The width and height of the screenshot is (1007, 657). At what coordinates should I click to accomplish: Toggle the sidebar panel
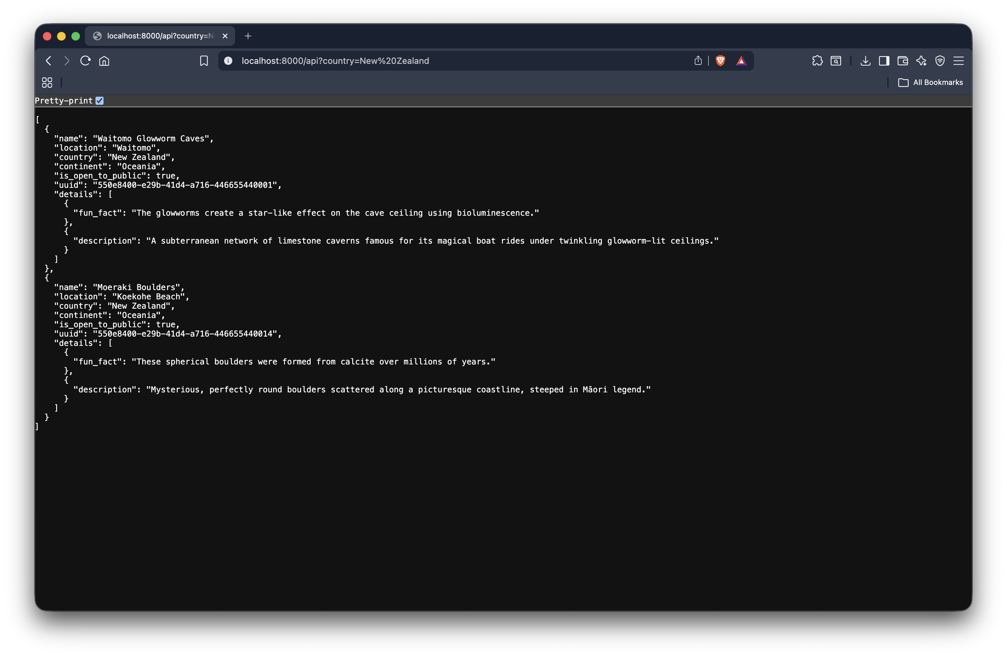884,61
